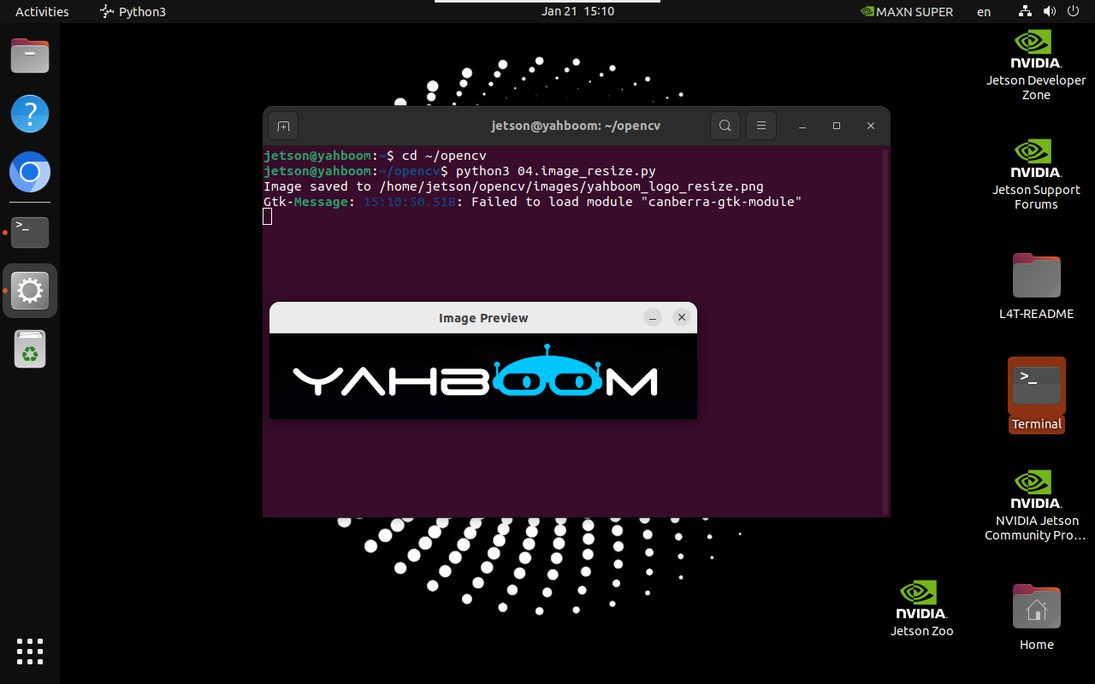Open the system status menu with the volume icon
1095x684 pixels.
click(x=1050, y=11)
